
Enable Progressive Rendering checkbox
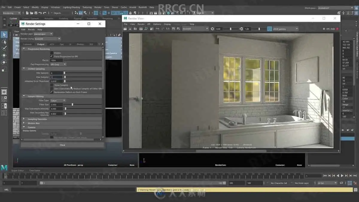coord(51,53)
